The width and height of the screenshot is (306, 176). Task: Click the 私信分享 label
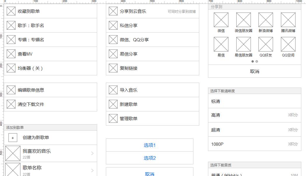129,25
